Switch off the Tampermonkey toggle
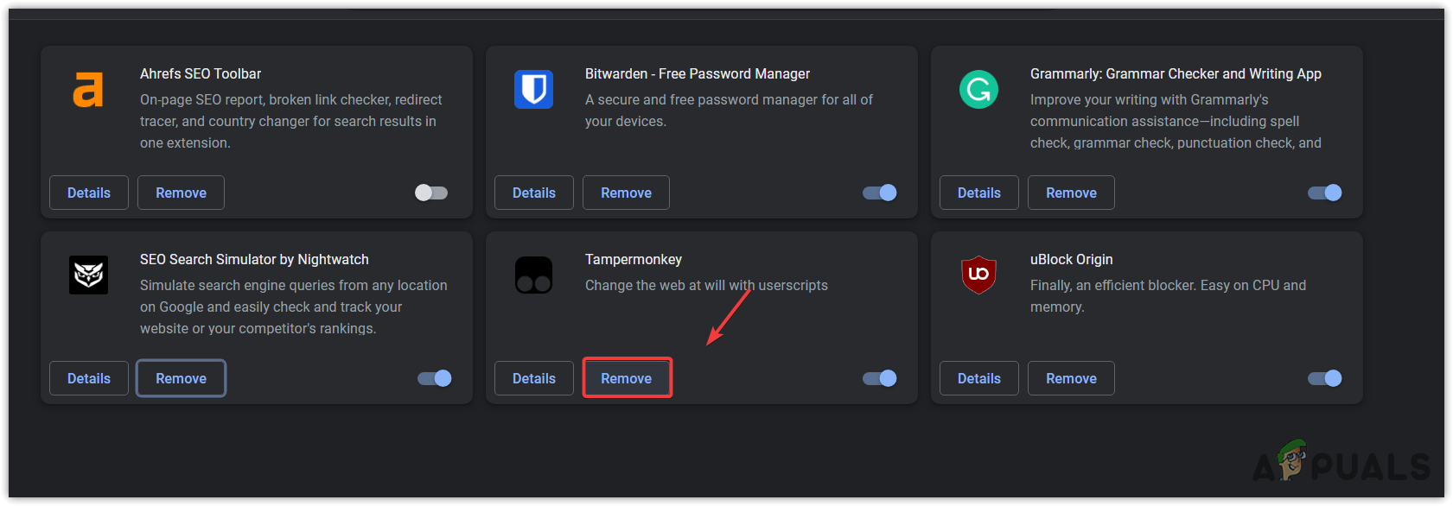Image resolution: width=1453 pixels, height=506 pixels. [880, 378]
